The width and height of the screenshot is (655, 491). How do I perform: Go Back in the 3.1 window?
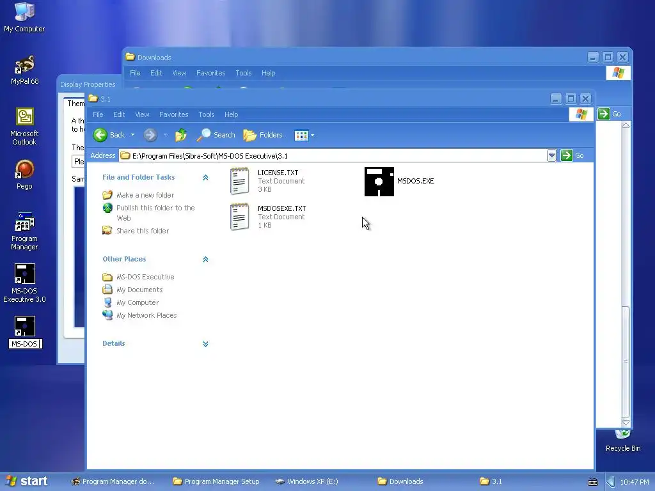(109, 135)
